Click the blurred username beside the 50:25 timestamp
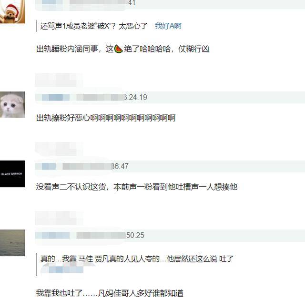The image size is (305, 299). (52, 235)
